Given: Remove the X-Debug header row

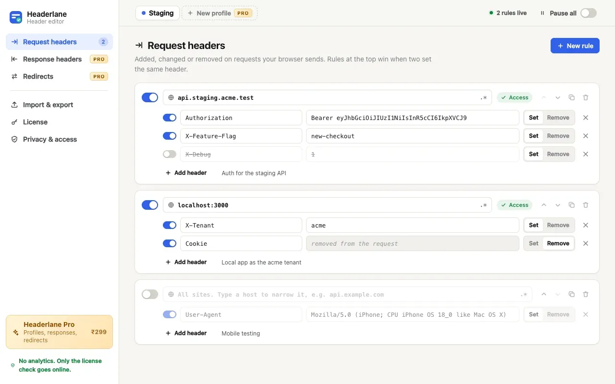Looking at the screenshot, I should point(586,154).
